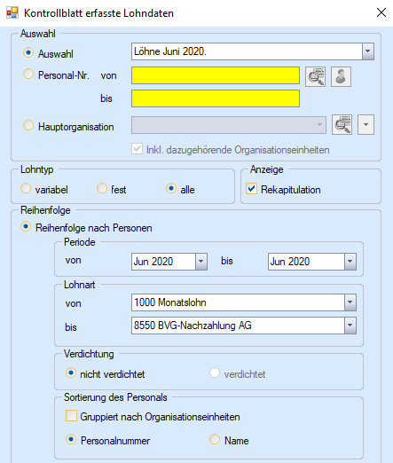393x463 pixels.
Task: Expand the 8550 BVG-Nachzahlung AG dropdown
Action: [350, 326]
